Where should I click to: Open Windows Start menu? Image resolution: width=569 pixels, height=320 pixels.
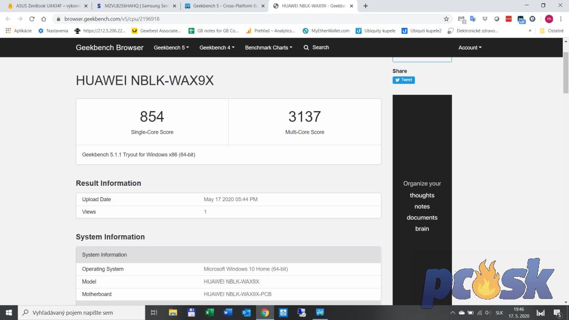tap(9, 313)
